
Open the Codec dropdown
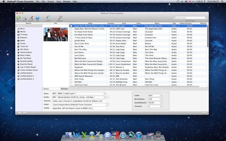[161, 96]
